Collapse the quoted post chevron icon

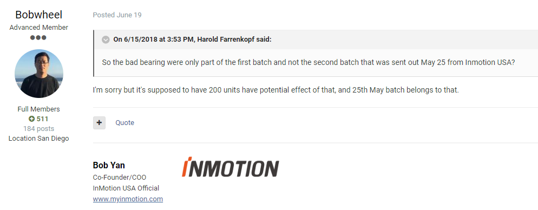[106, 40]
